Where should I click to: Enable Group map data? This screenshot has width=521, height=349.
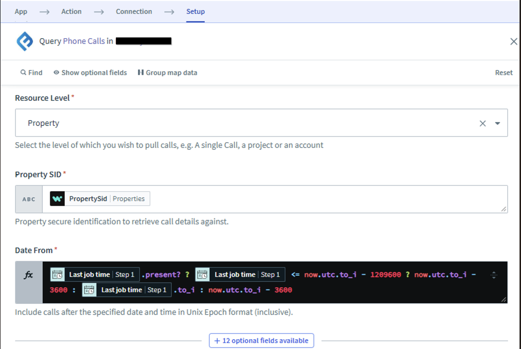coord(167,72)
